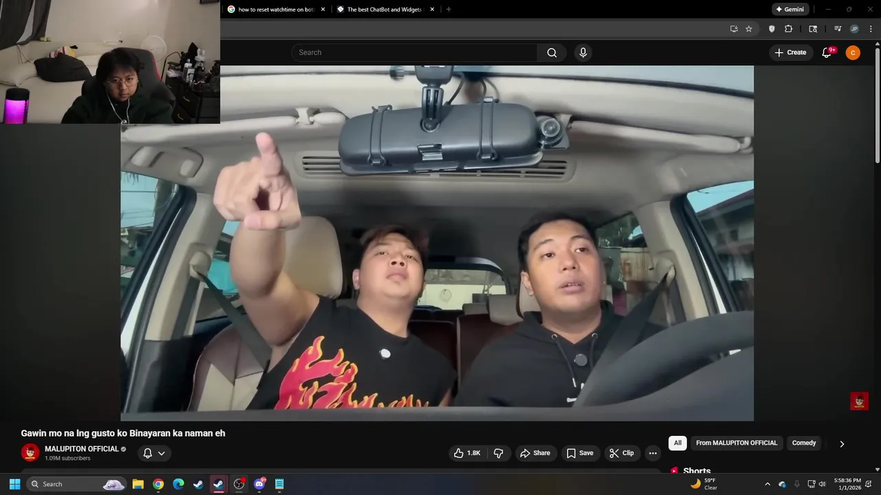
Task: Open the first Steam icon in the taskbar
Action: pos(198,484)
